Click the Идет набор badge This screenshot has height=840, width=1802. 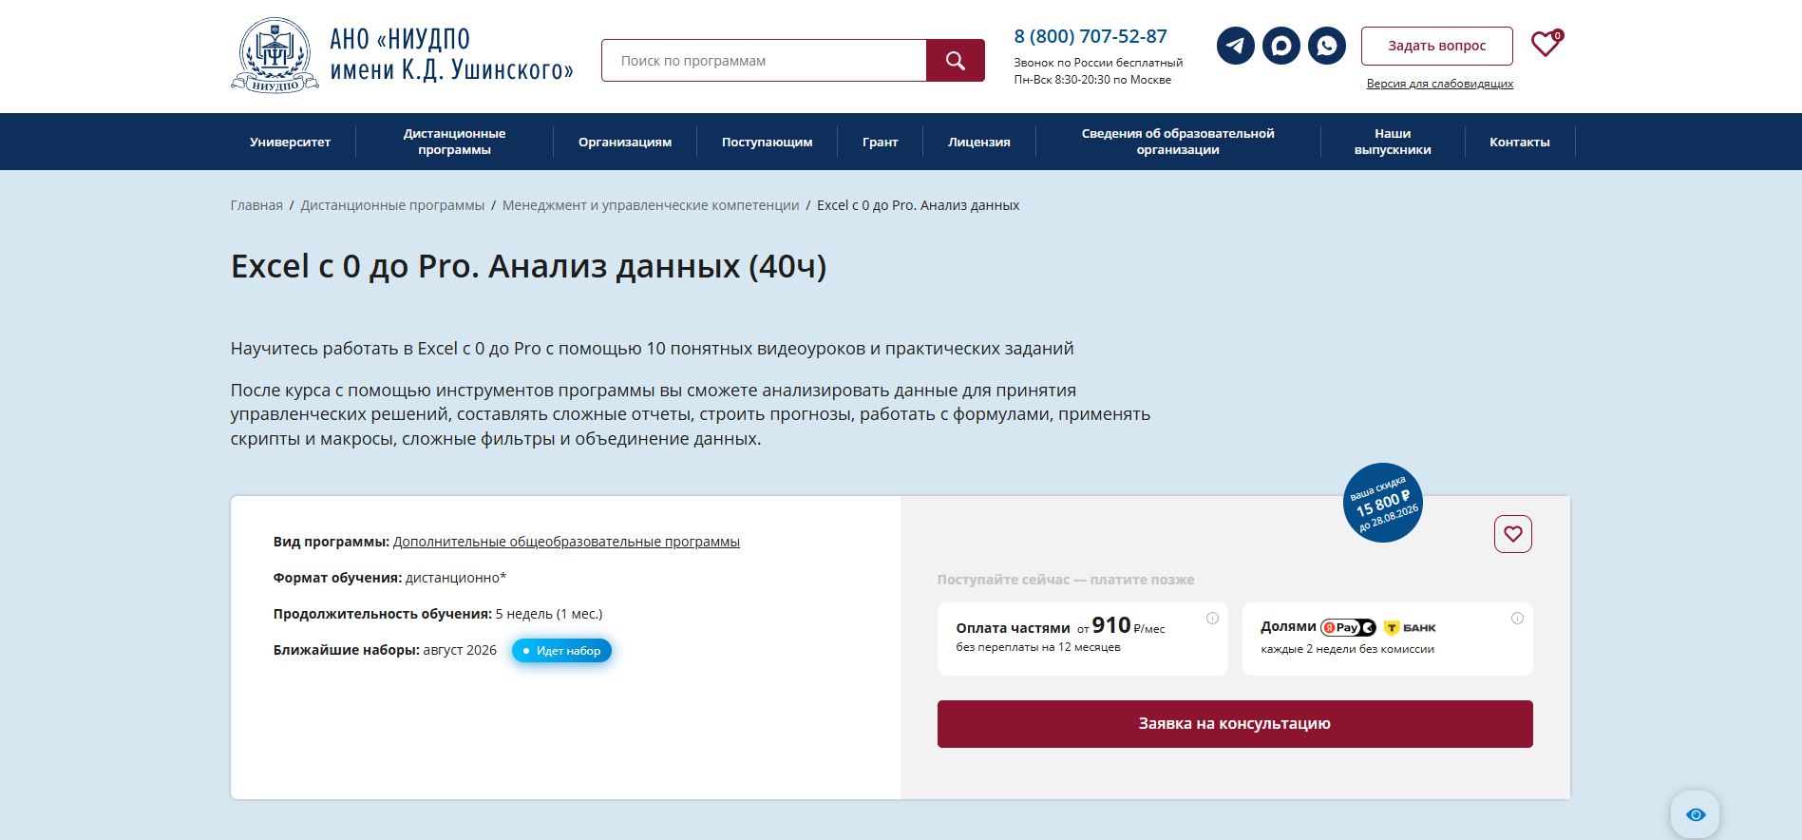561,651
